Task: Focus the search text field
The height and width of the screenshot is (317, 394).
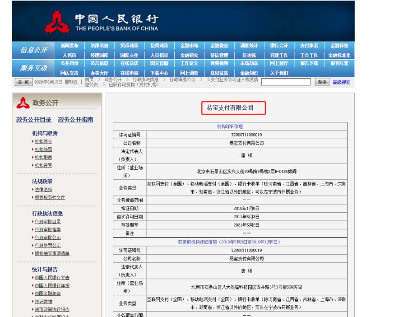Action: click(286, 82)
